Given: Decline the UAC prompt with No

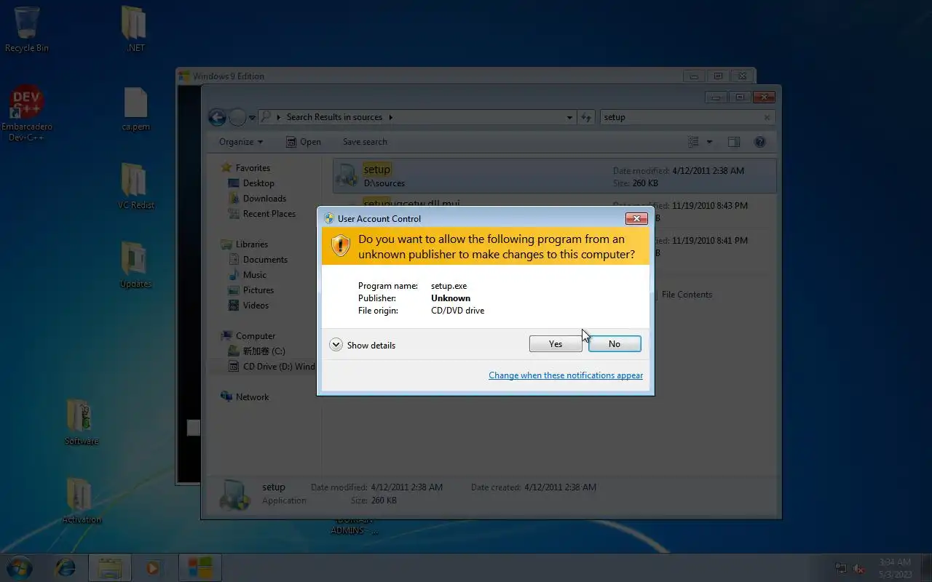Looking at the screenshot, I should tap(615, 344).
